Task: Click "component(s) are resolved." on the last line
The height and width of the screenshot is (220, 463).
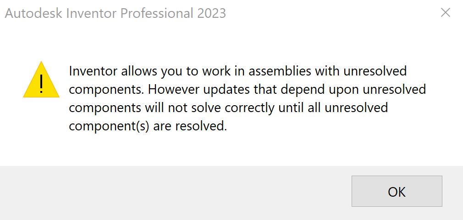Action: tap(148, 126)
